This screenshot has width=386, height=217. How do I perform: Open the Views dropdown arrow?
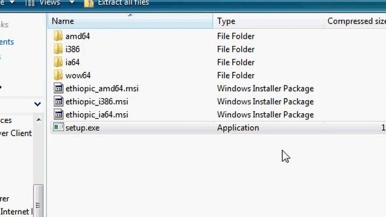point(72,2)
